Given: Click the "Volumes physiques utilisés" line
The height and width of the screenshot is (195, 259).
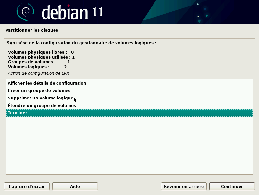Looking at the screenshot, I should pos(41,57).
